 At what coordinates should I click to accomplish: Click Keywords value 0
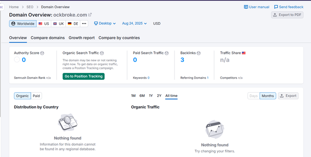pyautogui.click(x=149, y=78)
